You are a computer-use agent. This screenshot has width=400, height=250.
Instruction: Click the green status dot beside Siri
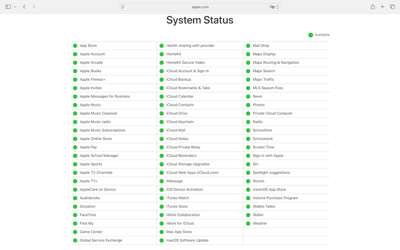click(x=248, y=164)
